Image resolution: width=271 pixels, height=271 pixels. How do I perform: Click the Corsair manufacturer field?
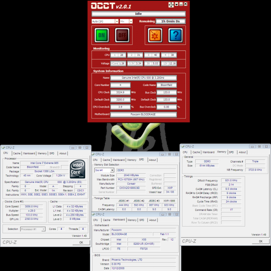click(x=131, y=184)
